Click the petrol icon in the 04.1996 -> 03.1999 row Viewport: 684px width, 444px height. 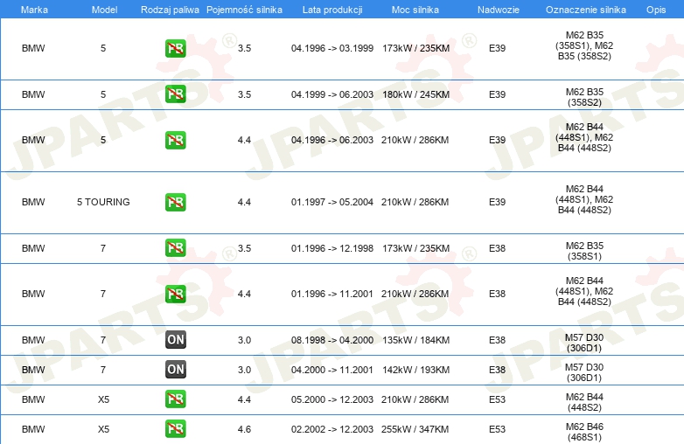click(x=175, y=48)
